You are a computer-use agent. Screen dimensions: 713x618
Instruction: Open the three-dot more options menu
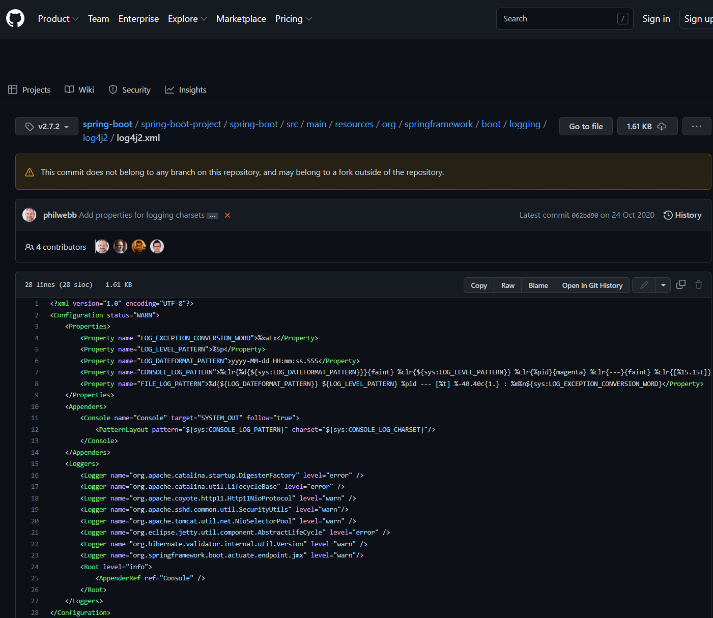(697, 126)
